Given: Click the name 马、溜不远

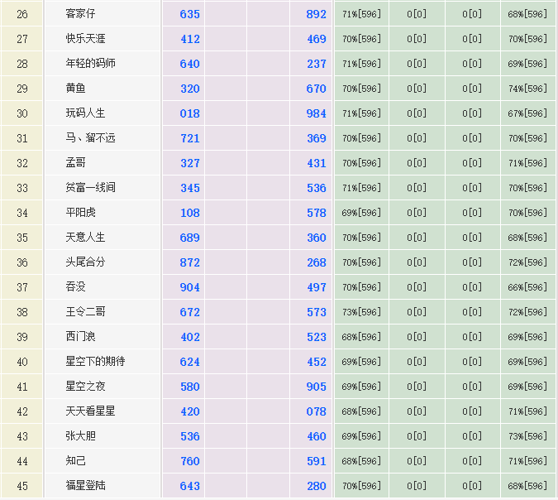Looking at the screenshot, I should (x=91, y=138).
